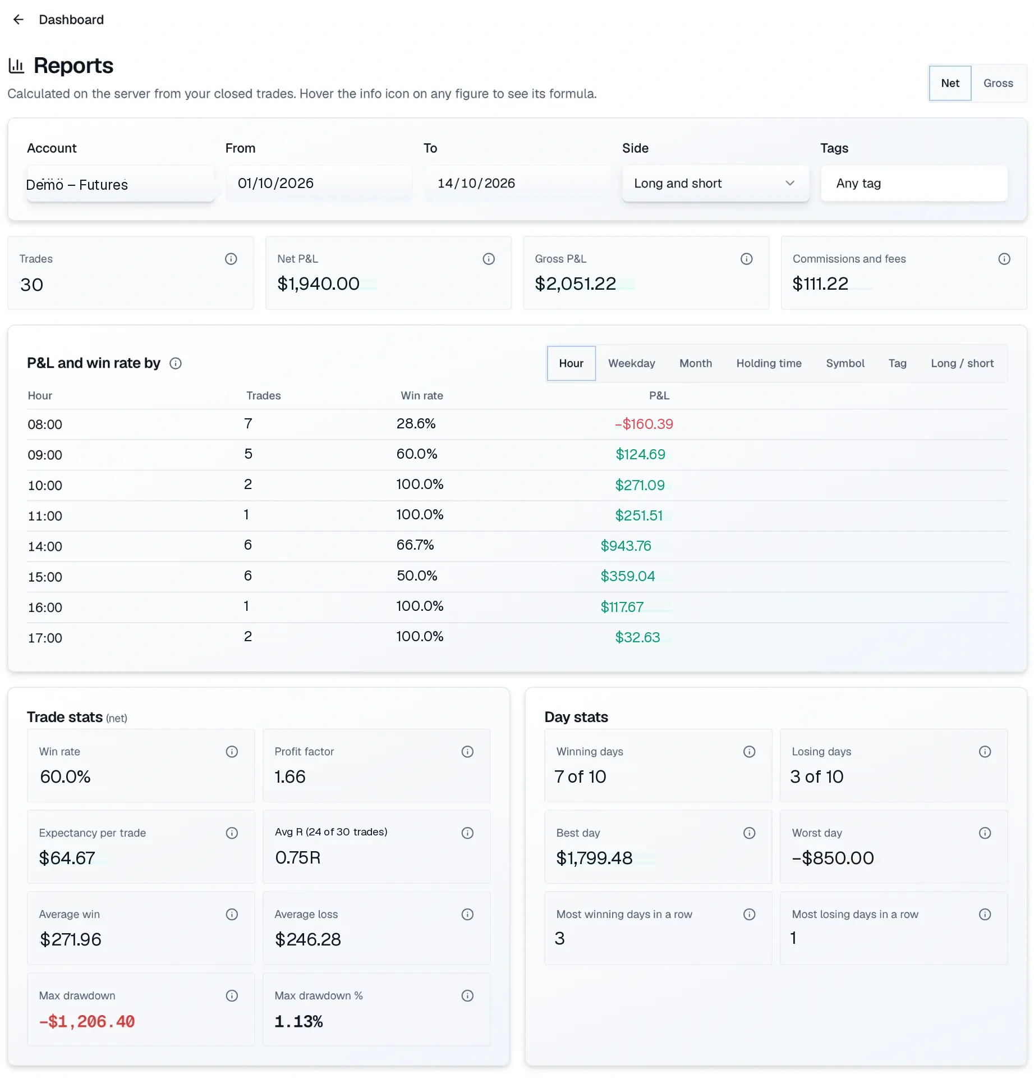Open the Net P&L info icon
Screen dimensions: 1034x1078
[x=489, y=259]
